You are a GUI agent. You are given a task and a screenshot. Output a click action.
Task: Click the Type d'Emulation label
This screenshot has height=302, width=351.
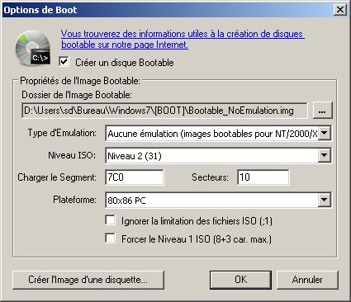(62, 133)
